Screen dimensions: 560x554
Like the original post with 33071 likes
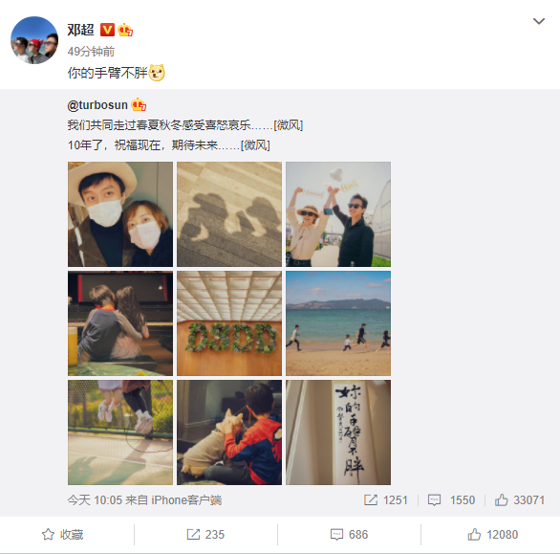[520, 500]
